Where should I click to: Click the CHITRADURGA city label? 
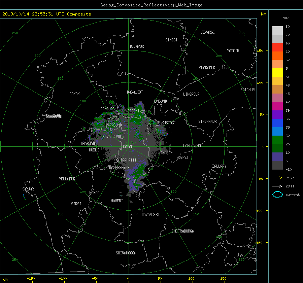(183, 231)
